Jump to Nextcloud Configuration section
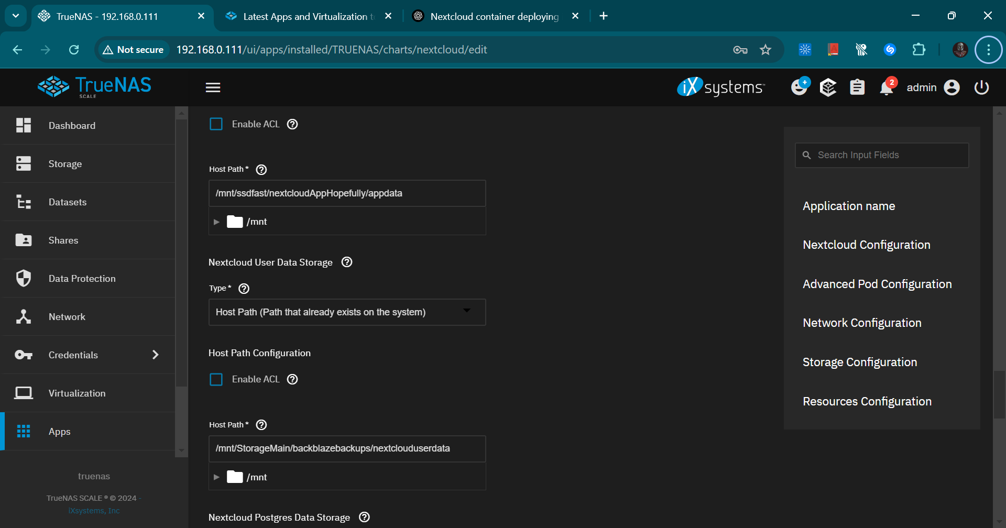Screen dimensions: 1006x528 coord(867,245)
